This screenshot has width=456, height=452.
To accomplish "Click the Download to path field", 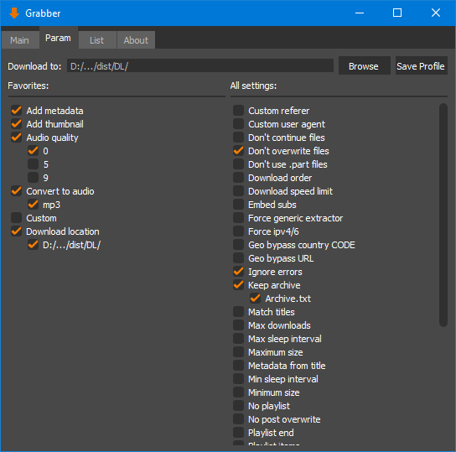I will tap(200, 65).
